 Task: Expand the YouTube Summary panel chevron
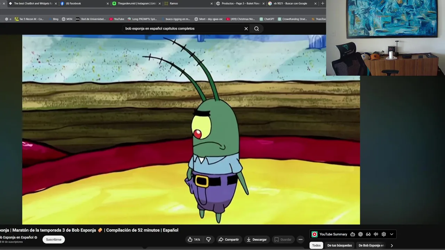pyautogui.click(x=391, y=234)
